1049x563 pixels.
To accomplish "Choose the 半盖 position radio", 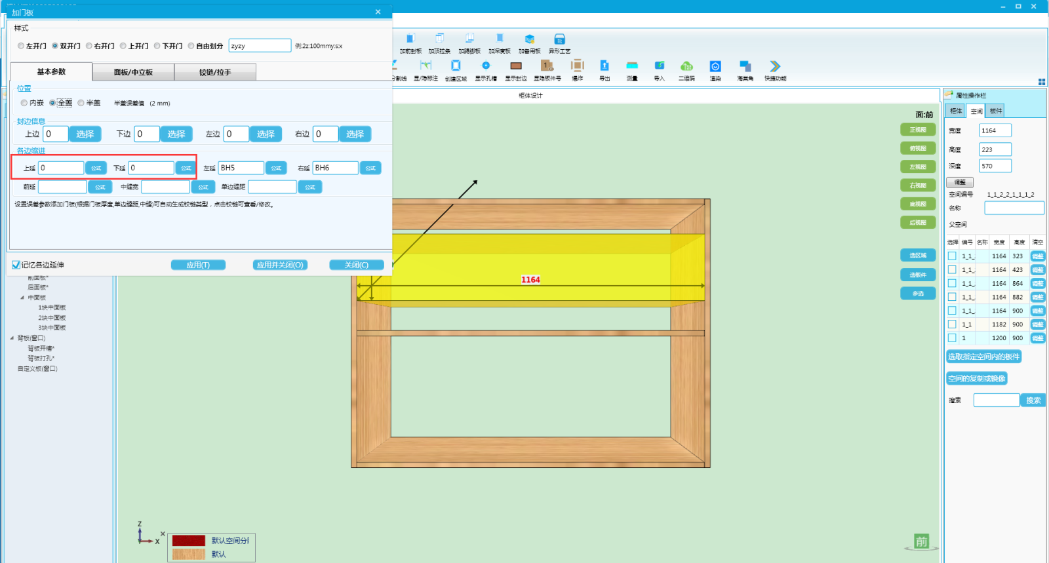I will (81, 103).
